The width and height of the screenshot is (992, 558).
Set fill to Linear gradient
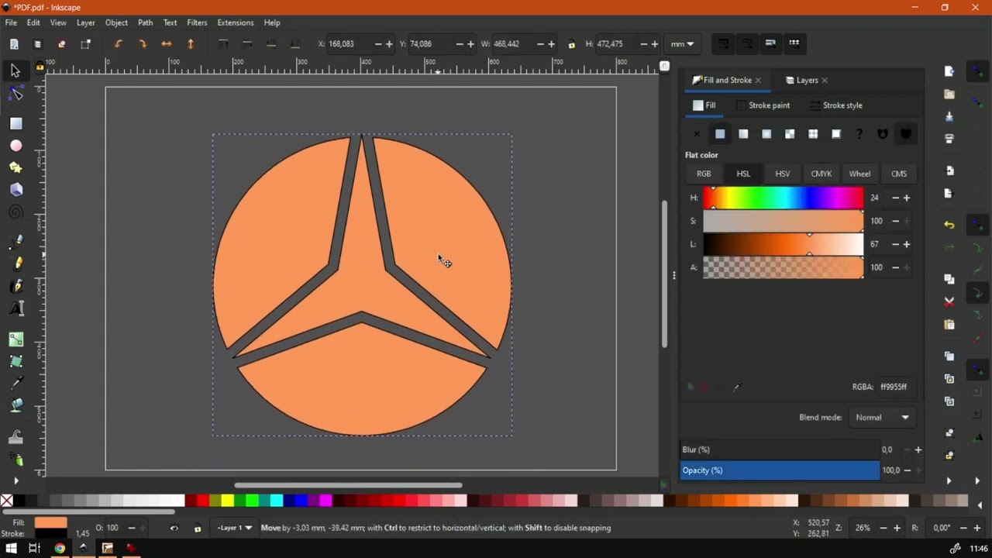[743, 134]
